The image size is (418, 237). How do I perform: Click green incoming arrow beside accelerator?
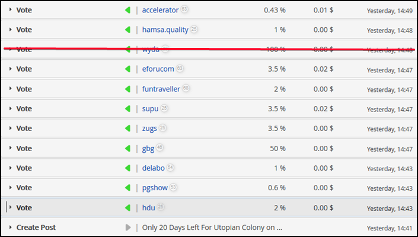[x=127, y=10]
